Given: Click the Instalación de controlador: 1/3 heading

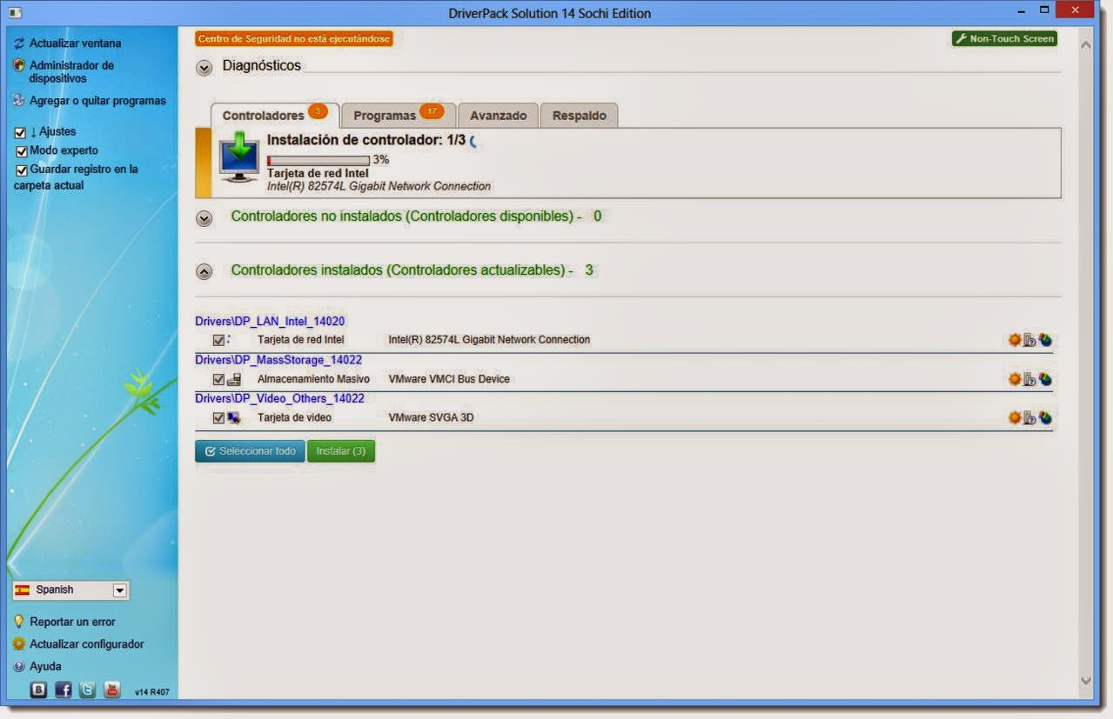Looking at the screenshot, I should [366, 140].
